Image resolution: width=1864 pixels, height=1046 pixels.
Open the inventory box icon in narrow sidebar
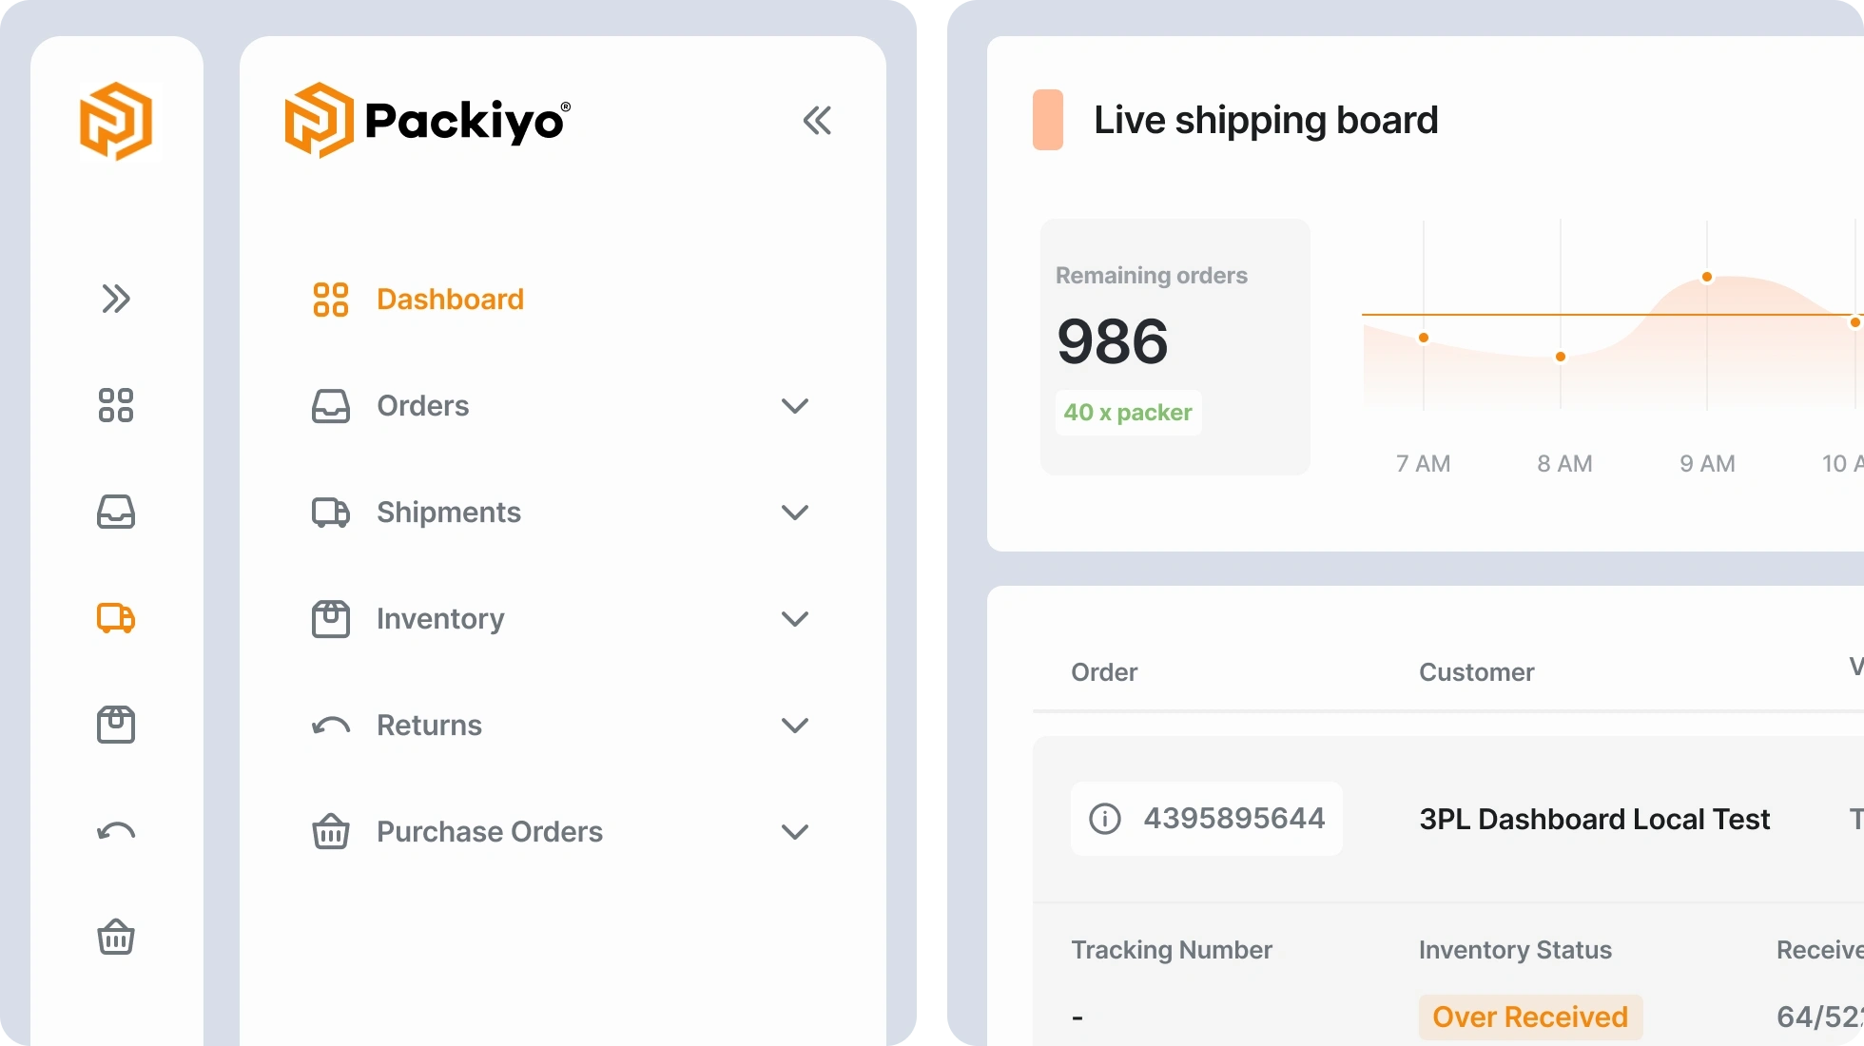[x=116, y=725]
